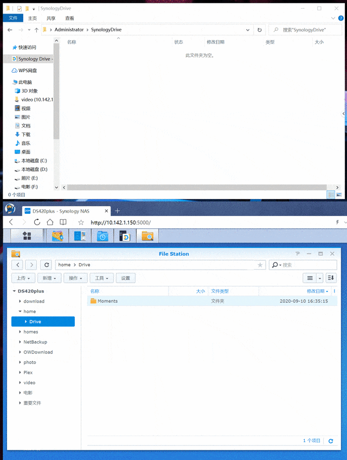Image resolution: width=347 pixels, height=460 pixels.
Task: Switch Explorer to details view
Action: point(331,195)
